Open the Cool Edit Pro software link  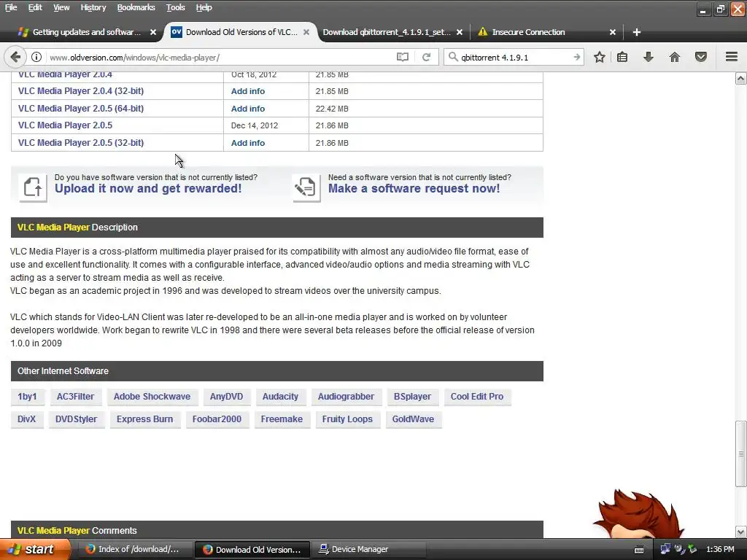coord(477,397)
